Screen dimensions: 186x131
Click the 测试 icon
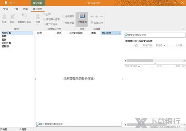pos(12,18)
